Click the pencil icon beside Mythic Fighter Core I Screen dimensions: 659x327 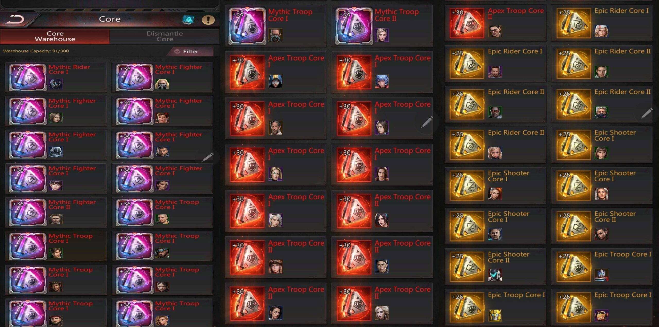click(x=207, y=157)
